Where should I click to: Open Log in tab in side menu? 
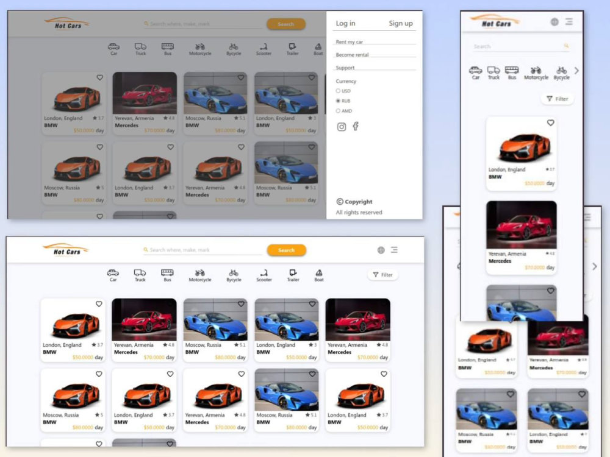point(345,23)
